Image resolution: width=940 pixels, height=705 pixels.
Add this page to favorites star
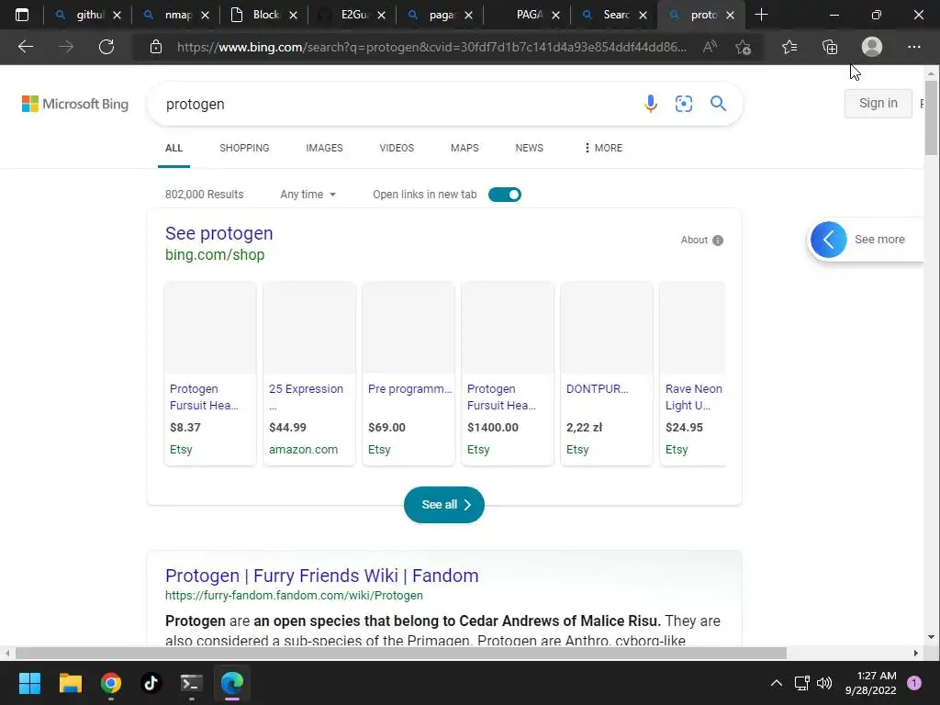coord(744,47)
